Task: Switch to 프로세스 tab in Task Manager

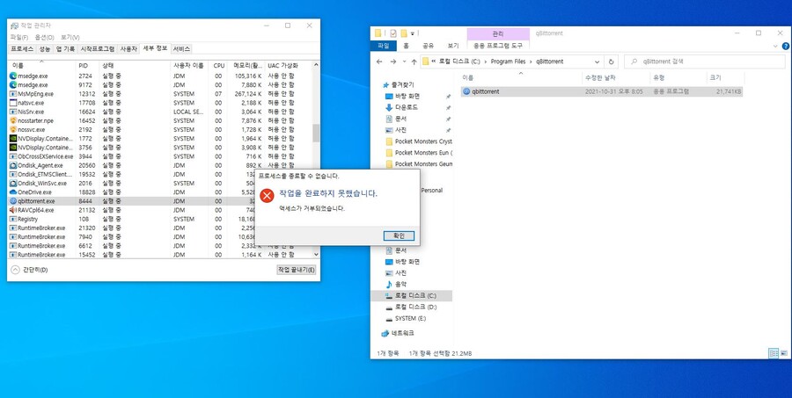Action: (x=22, y=49)
